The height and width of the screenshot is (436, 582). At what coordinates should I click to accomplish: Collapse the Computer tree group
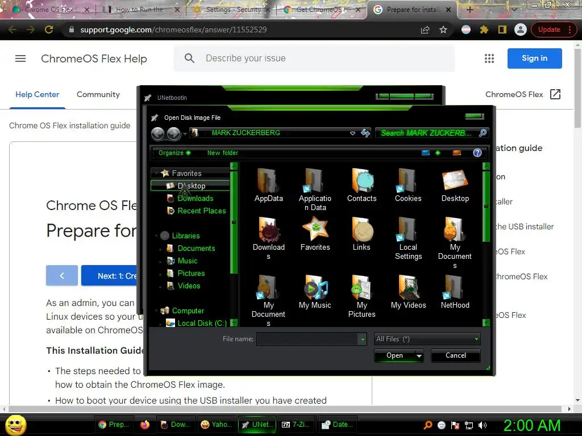(156, 311)
